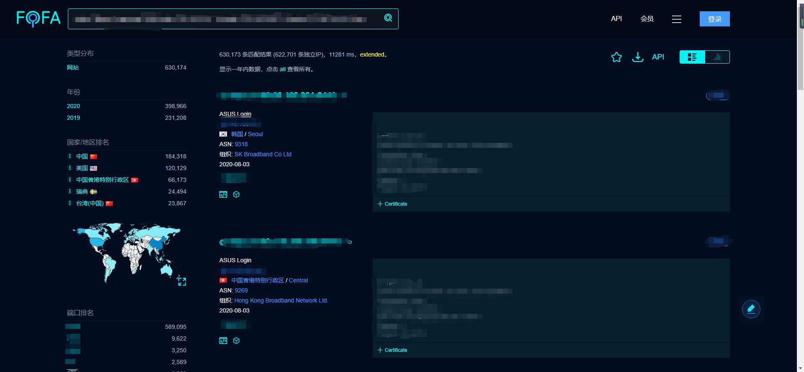Open the 会员 menu item
The image size is (804, 372).
(x=647, y=19)
